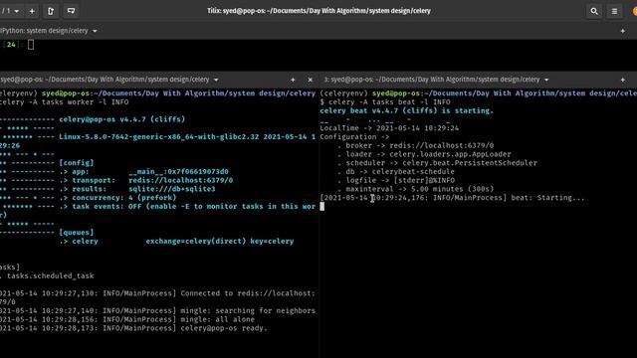Open dropdown of terminal 3 title

(546, 80)
